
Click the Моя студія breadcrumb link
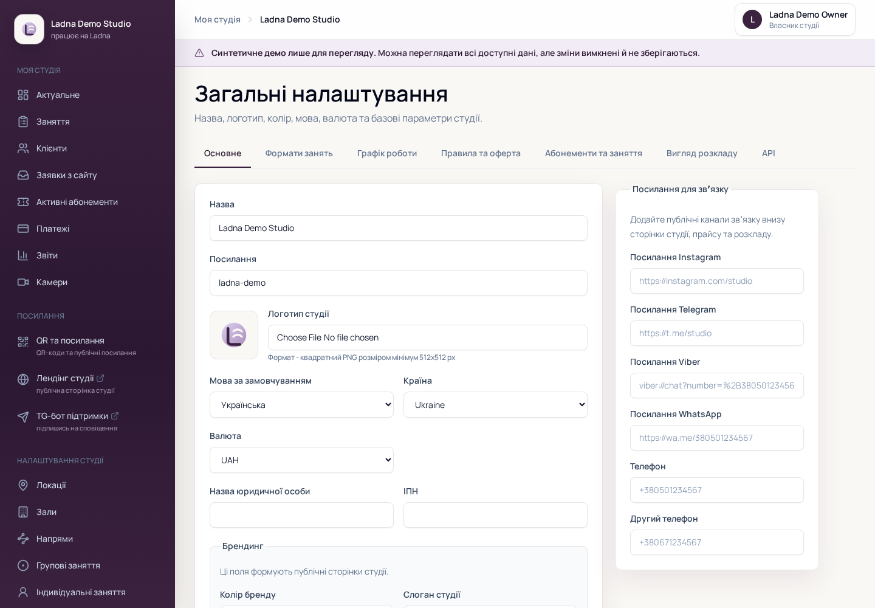tap(218, 19)
